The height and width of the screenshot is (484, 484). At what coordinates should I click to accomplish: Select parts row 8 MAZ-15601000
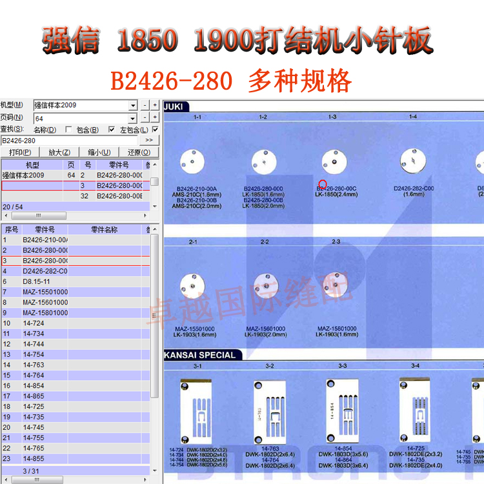coord(76,302)
